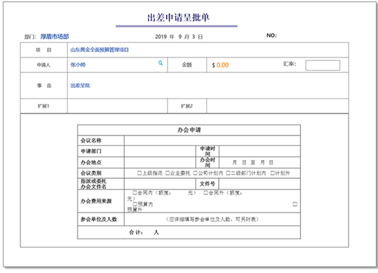Check the 公司计划内 checkbox
Image resolution: width=378 pixels, height=273 pixels.
[x=196, y=173]
